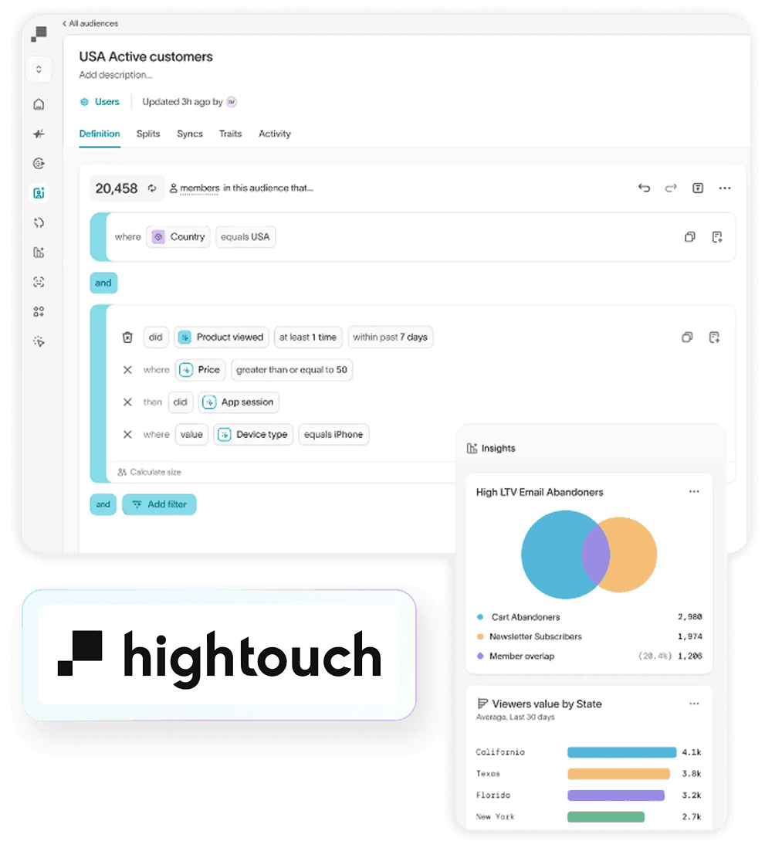765x848 pixels.
Task: Click the Member overlap legend row
Action: point(589,656)
